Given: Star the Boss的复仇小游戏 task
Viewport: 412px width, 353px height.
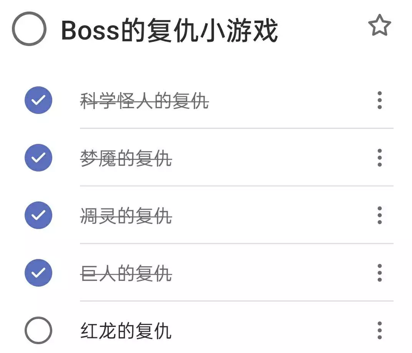Looking at the screenshot, I should click(x=379, y=26).
